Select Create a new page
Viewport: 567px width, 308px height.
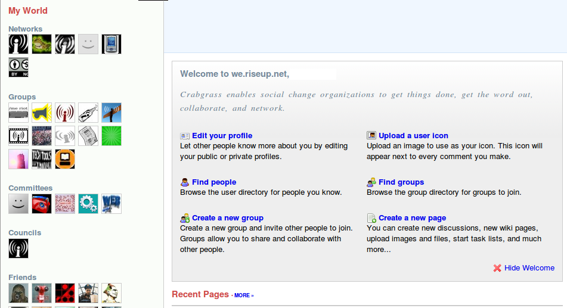(x=412, y=218)
